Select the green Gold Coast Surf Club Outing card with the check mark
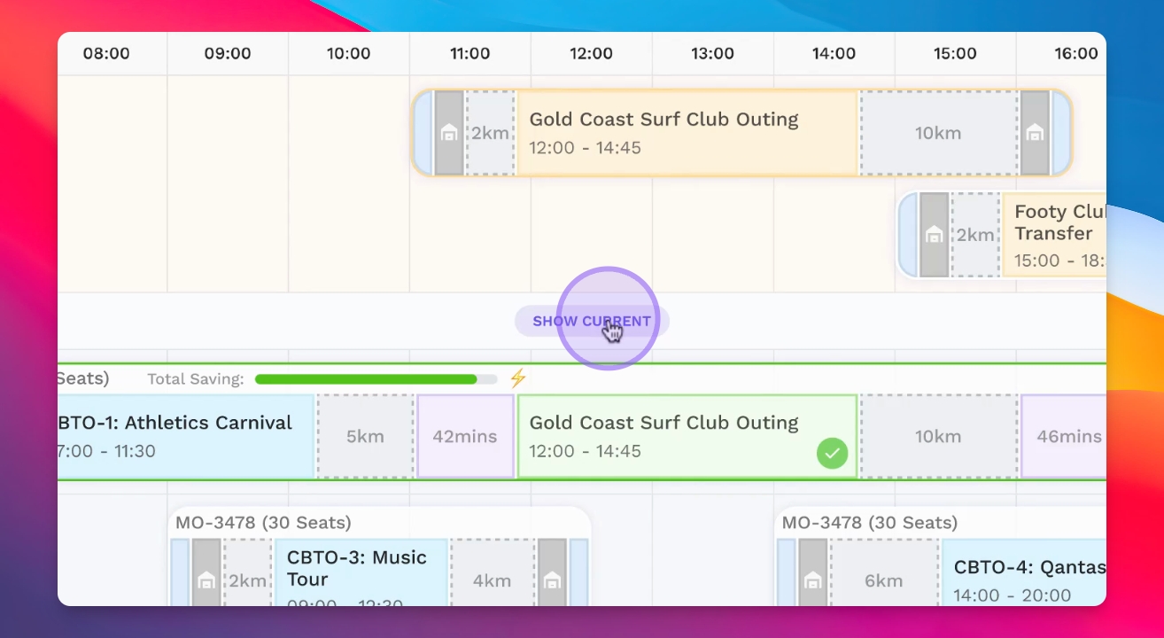 click(x=687, y=437)
